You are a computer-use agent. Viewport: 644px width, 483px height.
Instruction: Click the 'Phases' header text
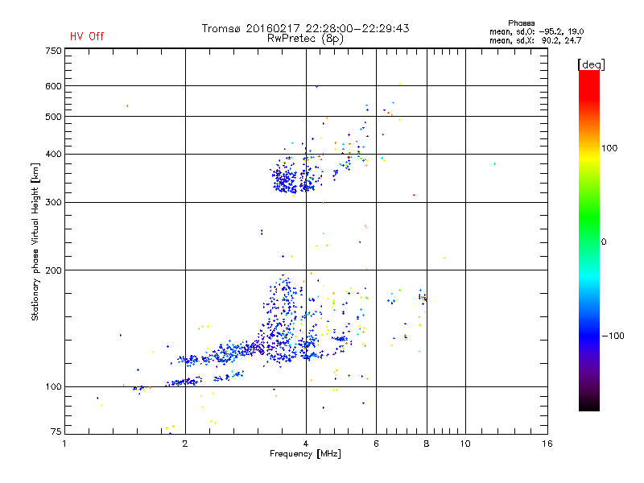[x=521, y=23]
